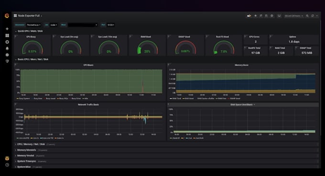Open the blank Host variable dropdown
Screen dimensions: 325x176
pos(83,25)
